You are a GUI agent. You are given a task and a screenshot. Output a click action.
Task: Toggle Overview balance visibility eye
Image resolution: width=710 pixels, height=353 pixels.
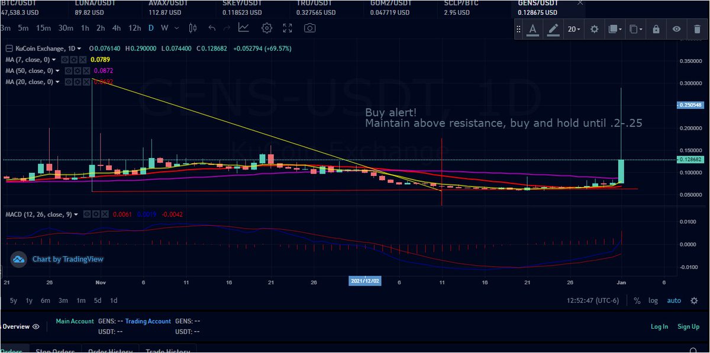click(36, 326)
